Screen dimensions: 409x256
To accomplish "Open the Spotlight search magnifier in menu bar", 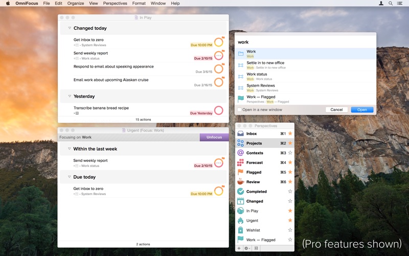I will pos(391,4).
